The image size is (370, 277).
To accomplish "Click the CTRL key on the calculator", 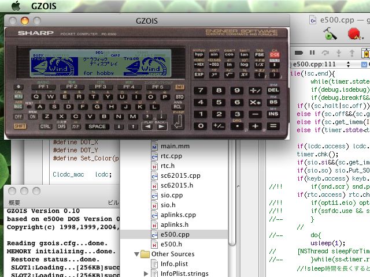I will coord(45,126).
